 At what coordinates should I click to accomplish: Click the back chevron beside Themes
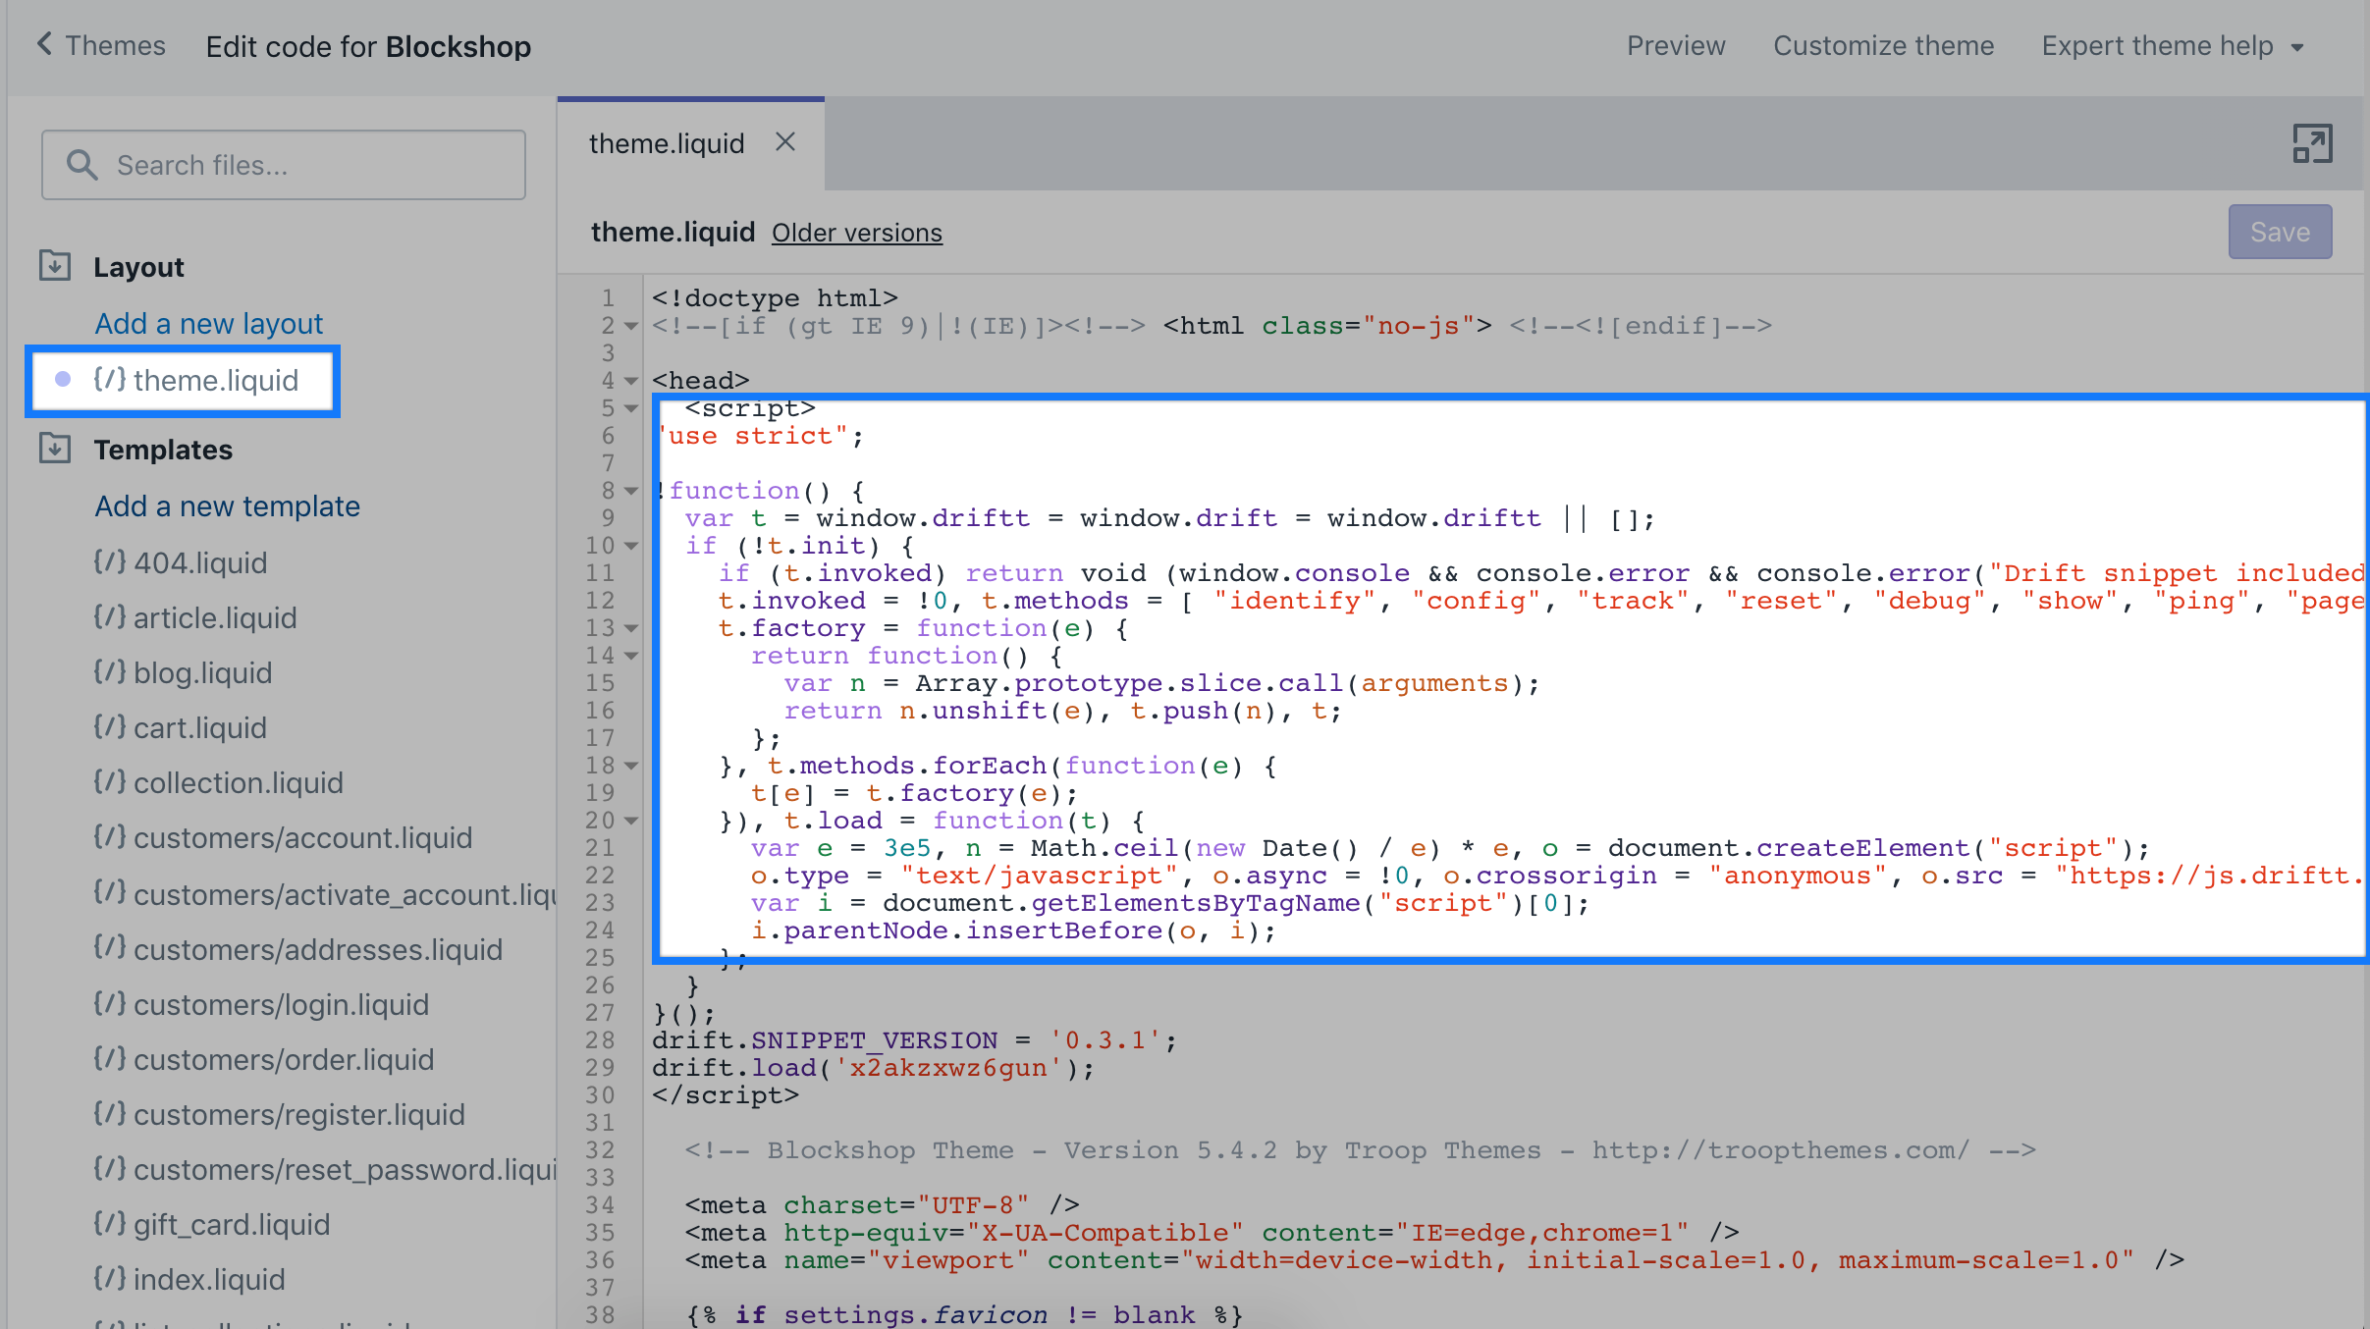click(x=44, y=44)
